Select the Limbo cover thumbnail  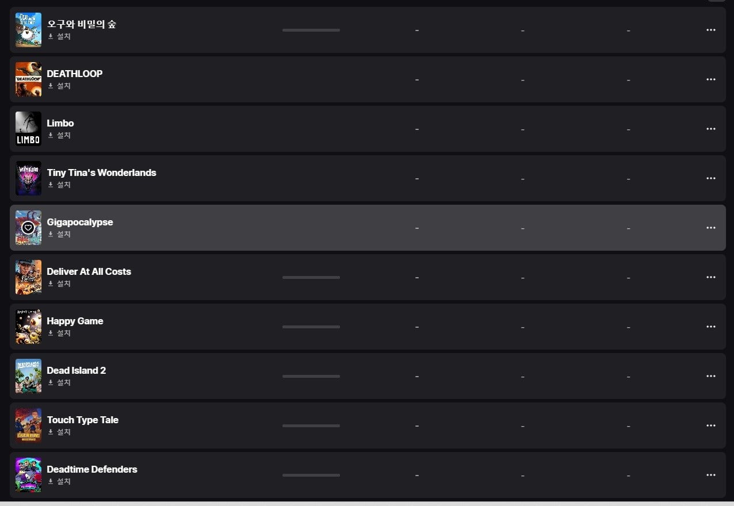point(28,129)
